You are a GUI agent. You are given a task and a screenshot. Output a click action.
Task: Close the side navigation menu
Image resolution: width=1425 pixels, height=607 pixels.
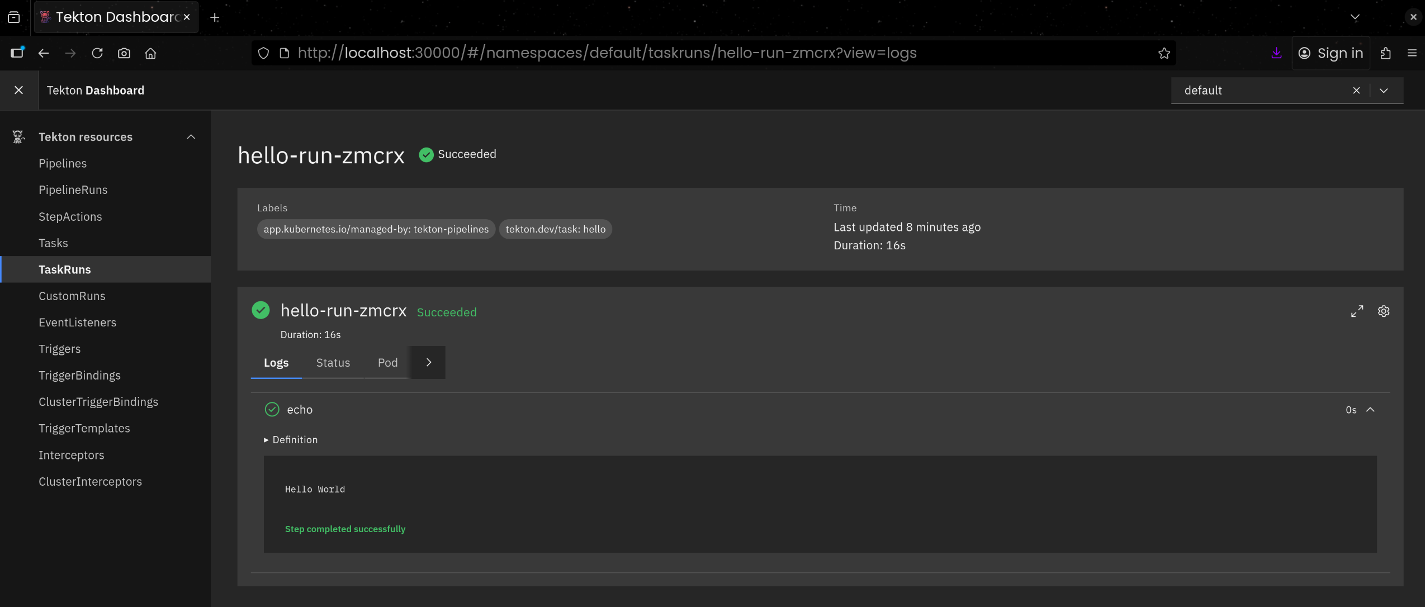pyautogui.click(x=18, y=90)
